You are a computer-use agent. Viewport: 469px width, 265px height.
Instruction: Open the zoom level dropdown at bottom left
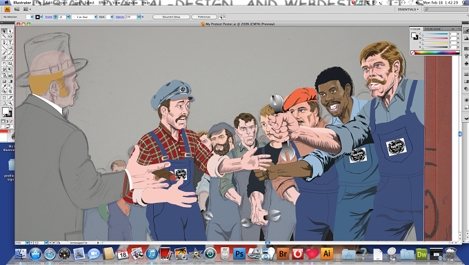tap(27, 242)
